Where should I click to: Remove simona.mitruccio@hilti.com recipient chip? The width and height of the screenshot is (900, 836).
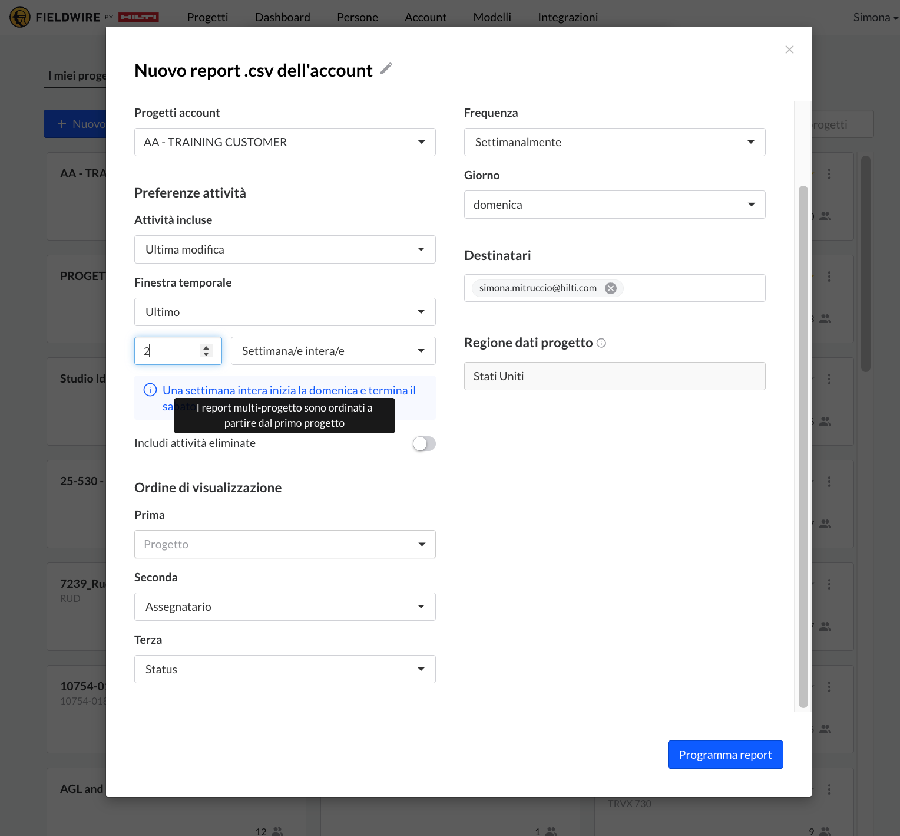click(x=611, y=288)
